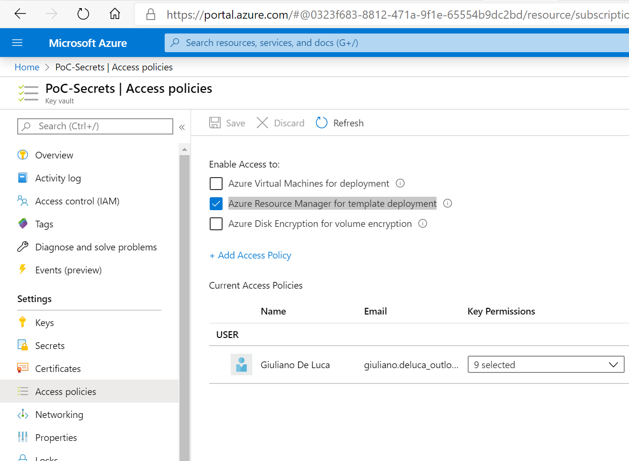This screenshot has height=461, width=629.
Task: Click the Giuliano De Luca user avatar
Action: (241, 365)
